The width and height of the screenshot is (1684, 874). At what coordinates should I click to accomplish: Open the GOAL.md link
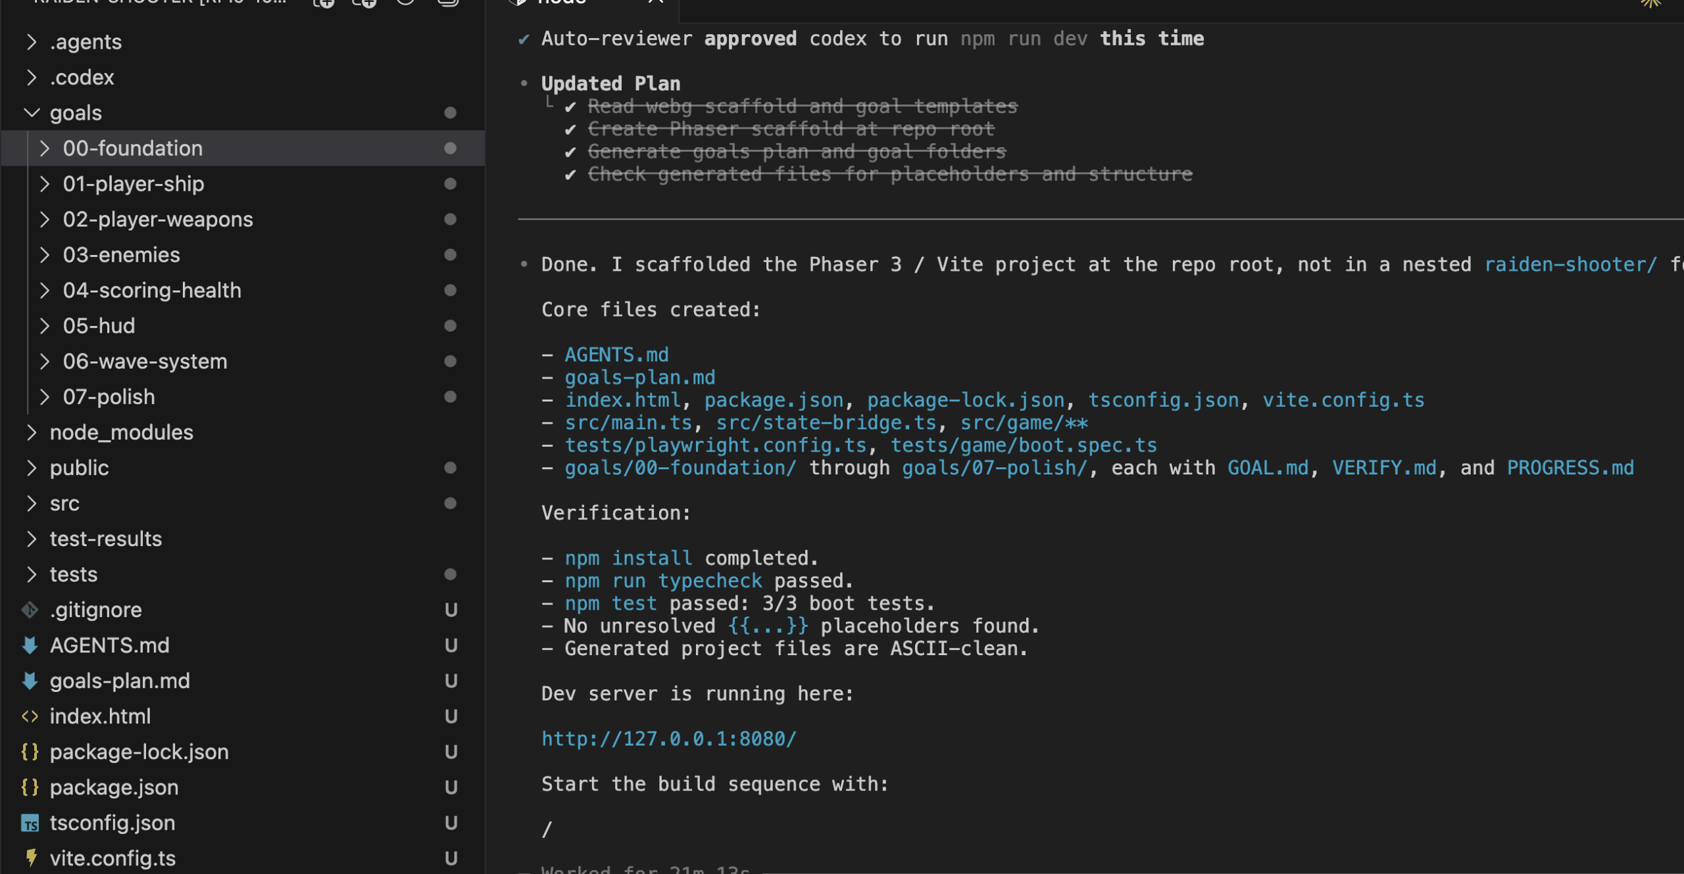1268,468
